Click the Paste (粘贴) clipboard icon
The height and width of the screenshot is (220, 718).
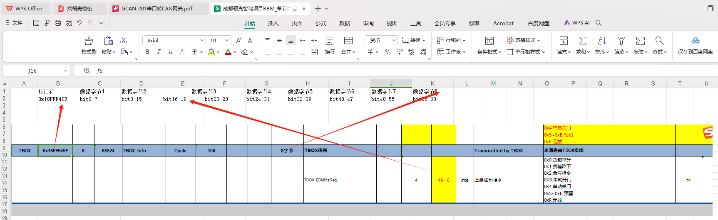point(108,41)
